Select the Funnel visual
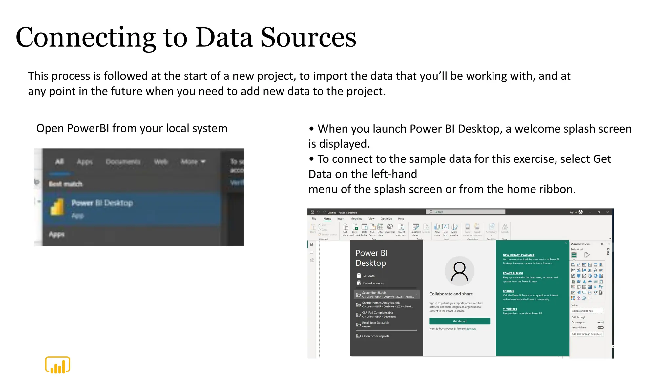The image size is (672, 378). [578, 276]
